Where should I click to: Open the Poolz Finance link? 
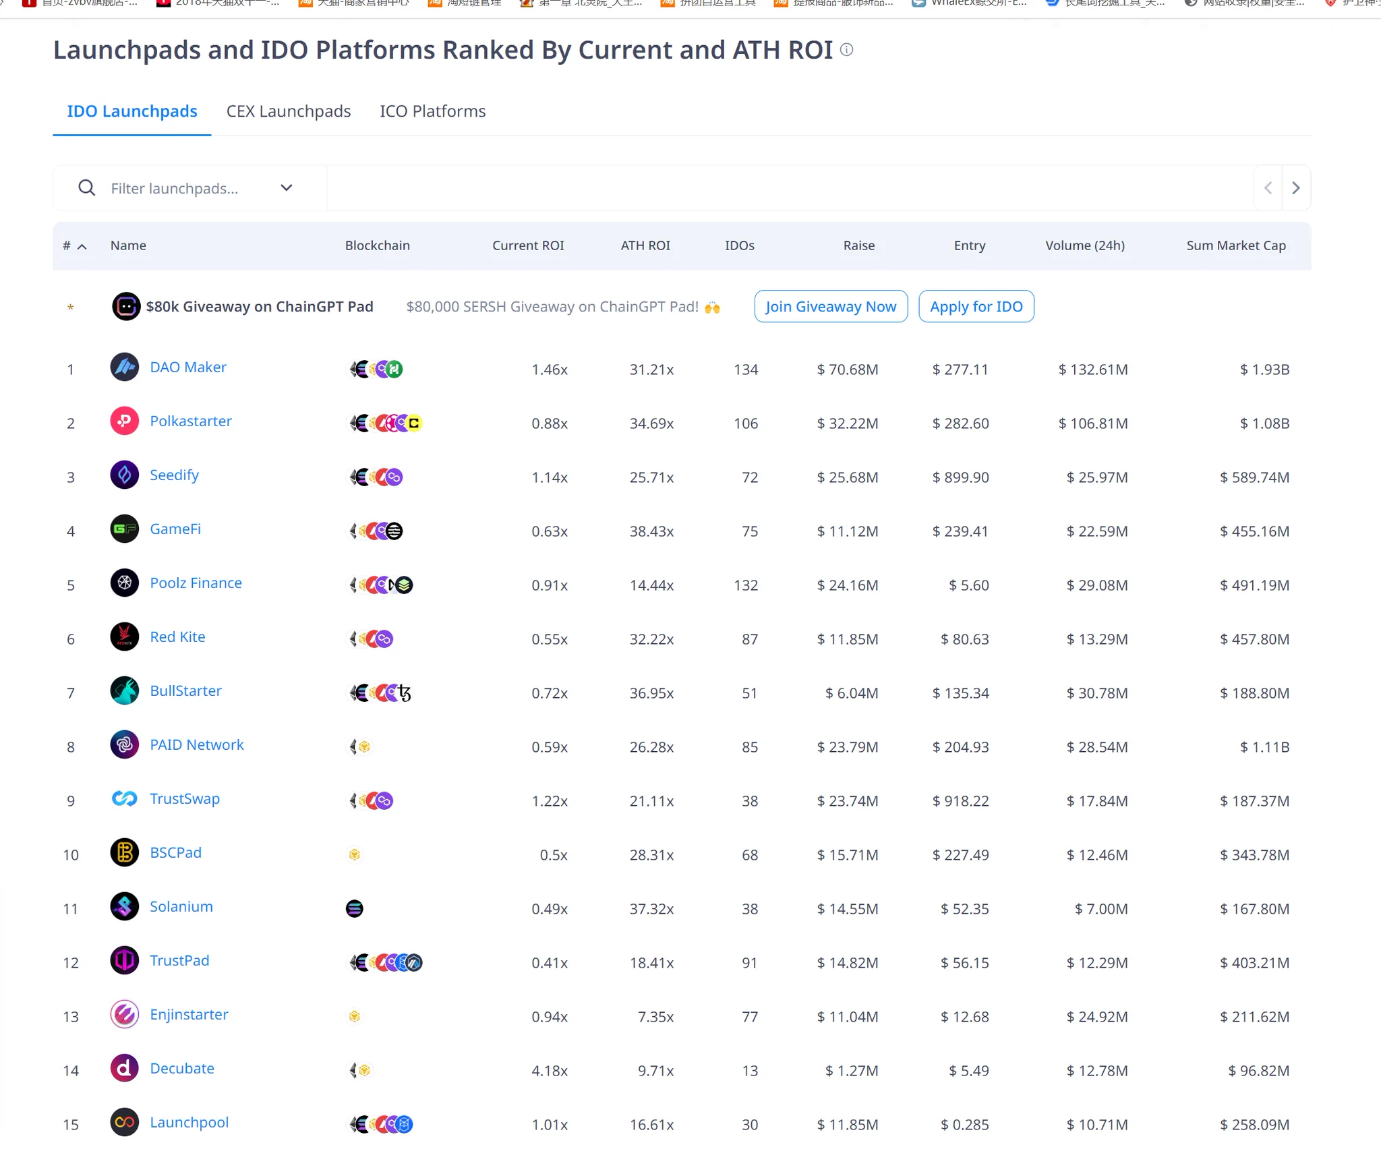point(196,583)
